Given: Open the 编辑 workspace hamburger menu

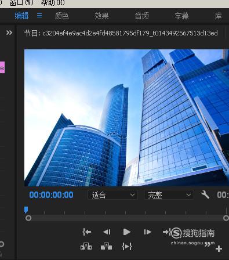Looking at the screenshot, I should 39,15.
